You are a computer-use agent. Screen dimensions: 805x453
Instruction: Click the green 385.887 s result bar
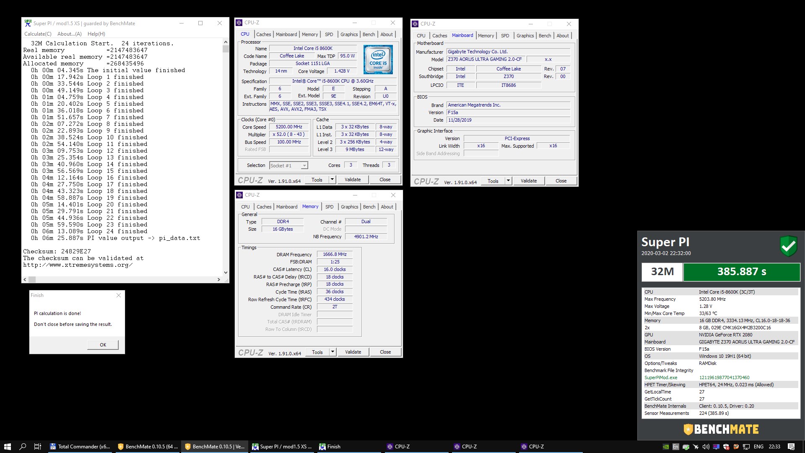click(741, 272)
